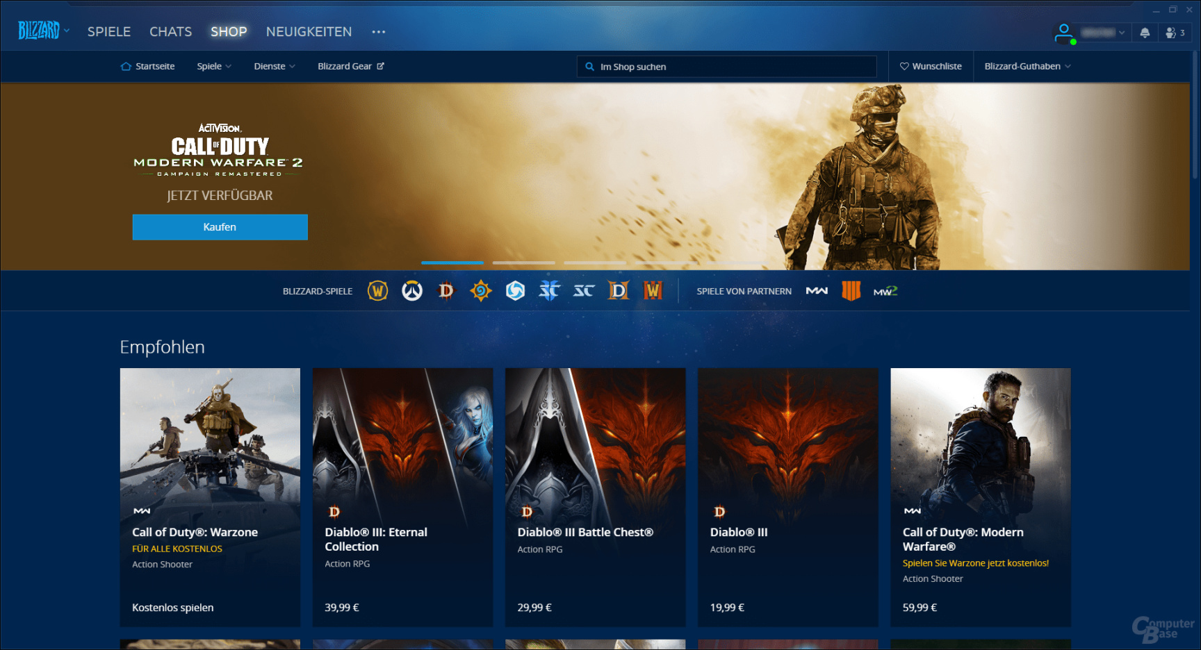Open World of Warcraft game icon
The image size is (1201, 650).
377,290
